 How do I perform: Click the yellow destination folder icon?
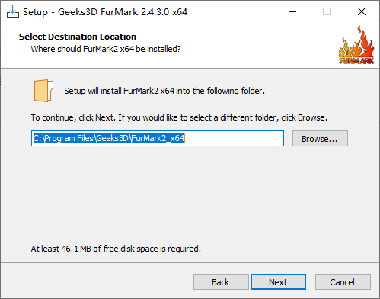coord(43,91)
